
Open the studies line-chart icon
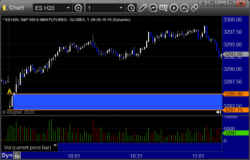(153, 8)
